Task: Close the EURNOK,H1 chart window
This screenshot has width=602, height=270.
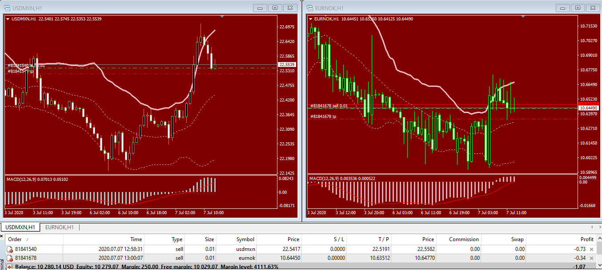Action: pos(593,8)
